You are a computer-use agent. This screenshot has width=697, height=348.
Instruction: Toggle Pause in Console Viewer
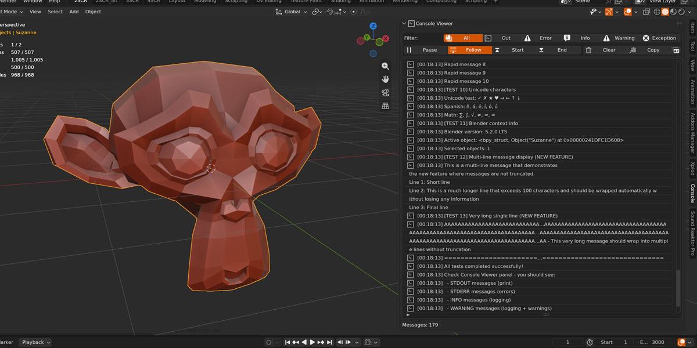point(425,50)
